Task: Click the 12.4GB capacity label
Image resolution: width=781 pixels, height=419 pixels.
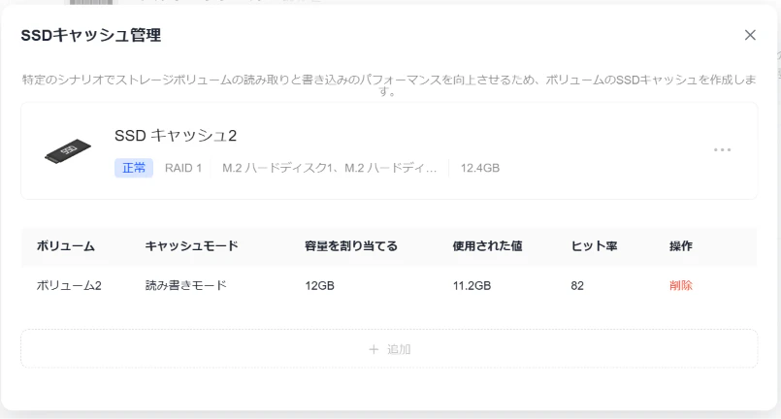Action: pos(479,168)
